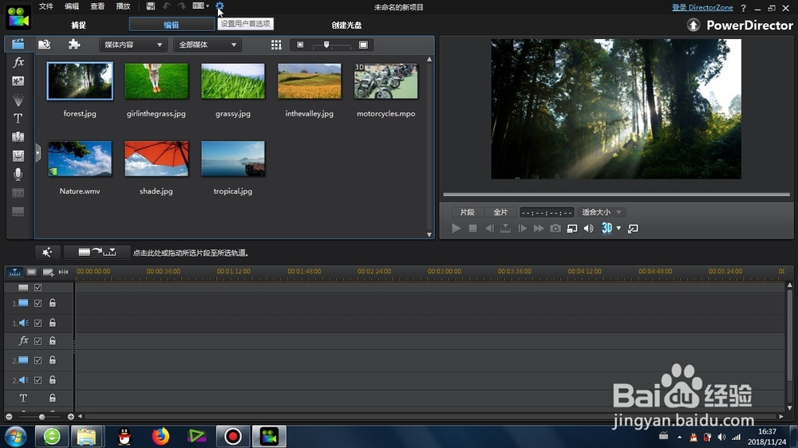The width and height of the screenshot is (798, 448).
Task: Open the 查看 menu
Action: [97, 6]
